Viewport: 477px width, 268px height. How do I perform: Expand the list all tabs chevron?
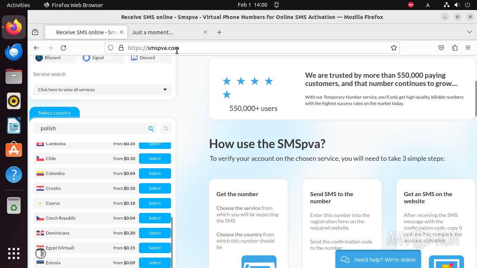(470, 32)
